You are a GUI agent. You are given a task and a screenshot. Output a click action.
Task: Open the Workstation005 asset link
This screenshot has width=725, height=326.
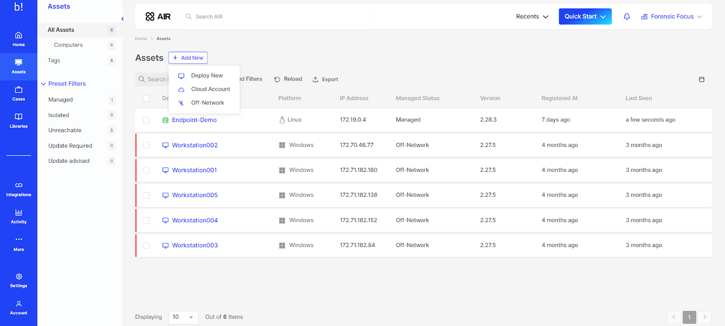195,195
